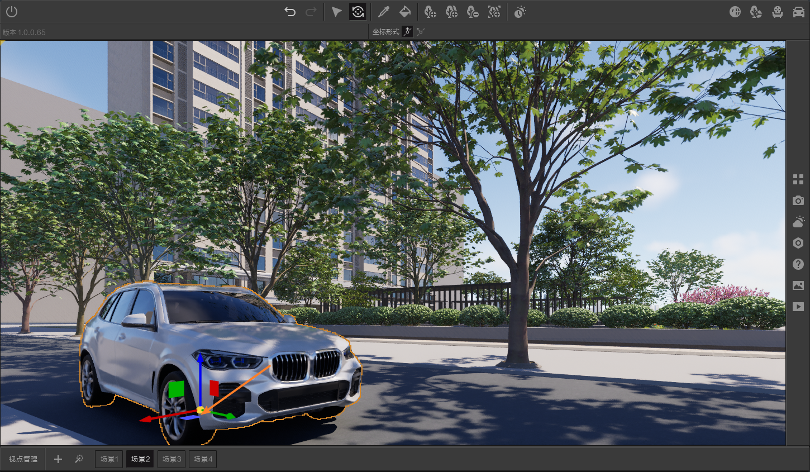Click the red square plane handle
This screenshot has height=472, width=810.
pyautogui.click(x=214, y=388)
